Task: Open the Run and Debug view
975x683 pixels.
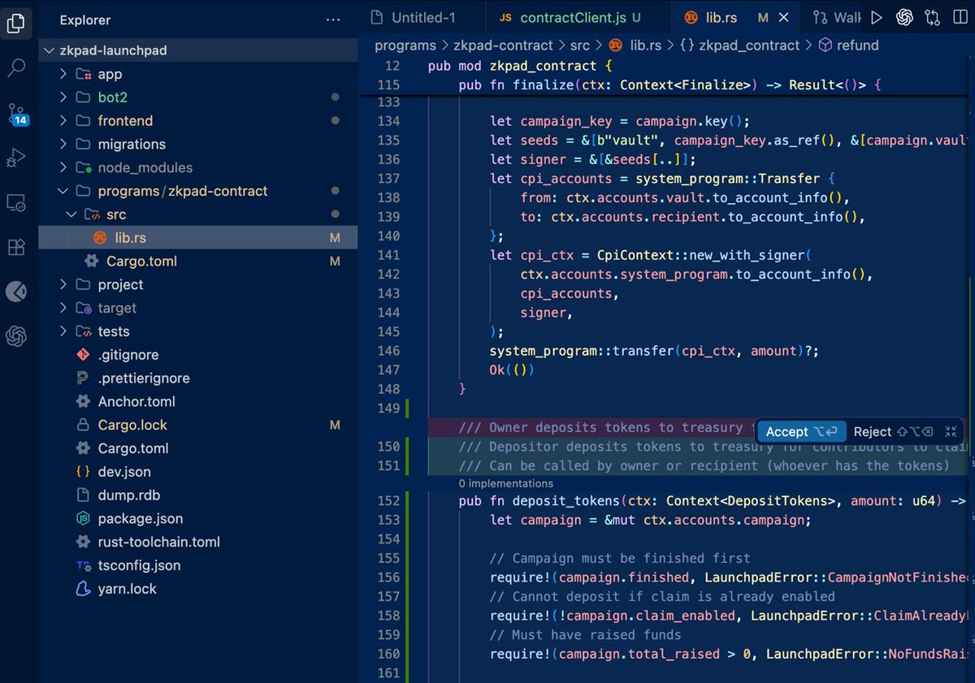Action: [x=16, y=158]
